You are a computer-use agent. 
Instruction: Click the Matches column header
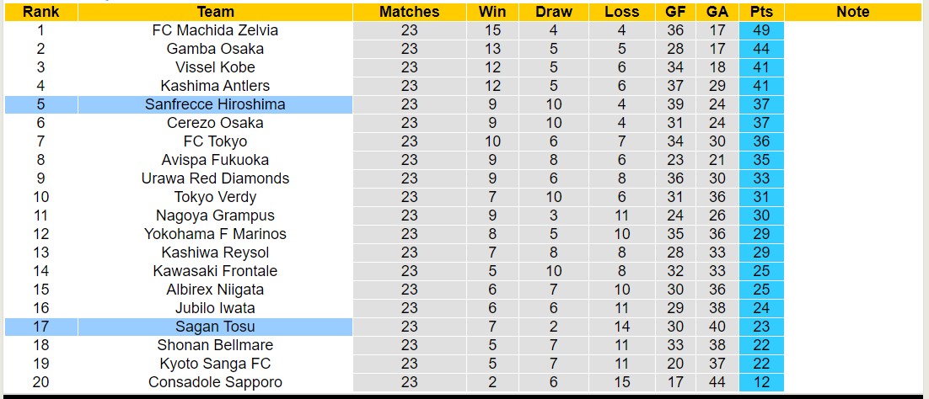(409, 12)
